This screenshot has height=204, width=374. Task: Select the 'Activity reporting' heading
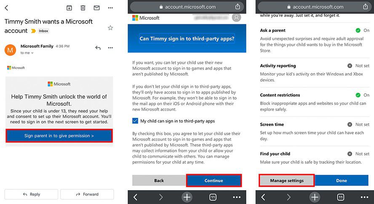[x=278, y=66]
